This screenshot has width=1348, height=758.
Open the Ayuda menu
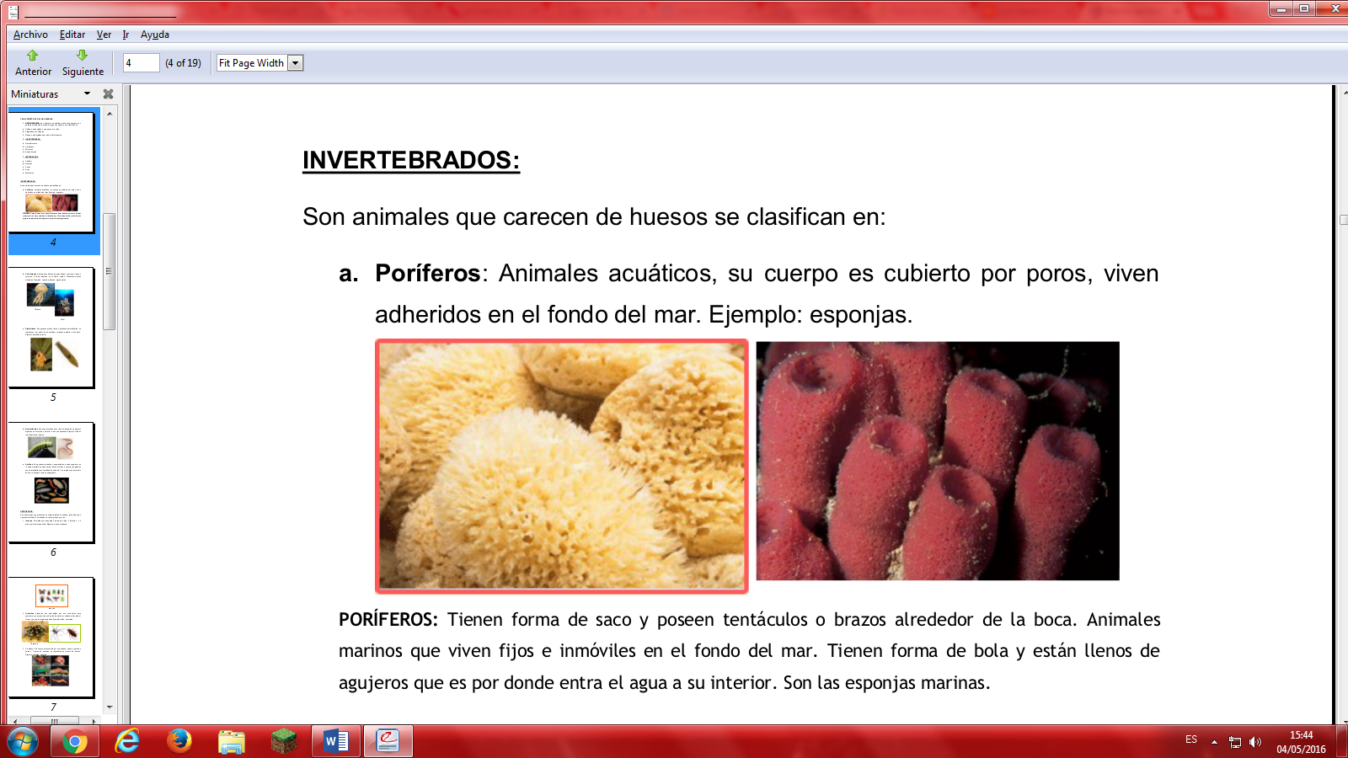(155, 35)
